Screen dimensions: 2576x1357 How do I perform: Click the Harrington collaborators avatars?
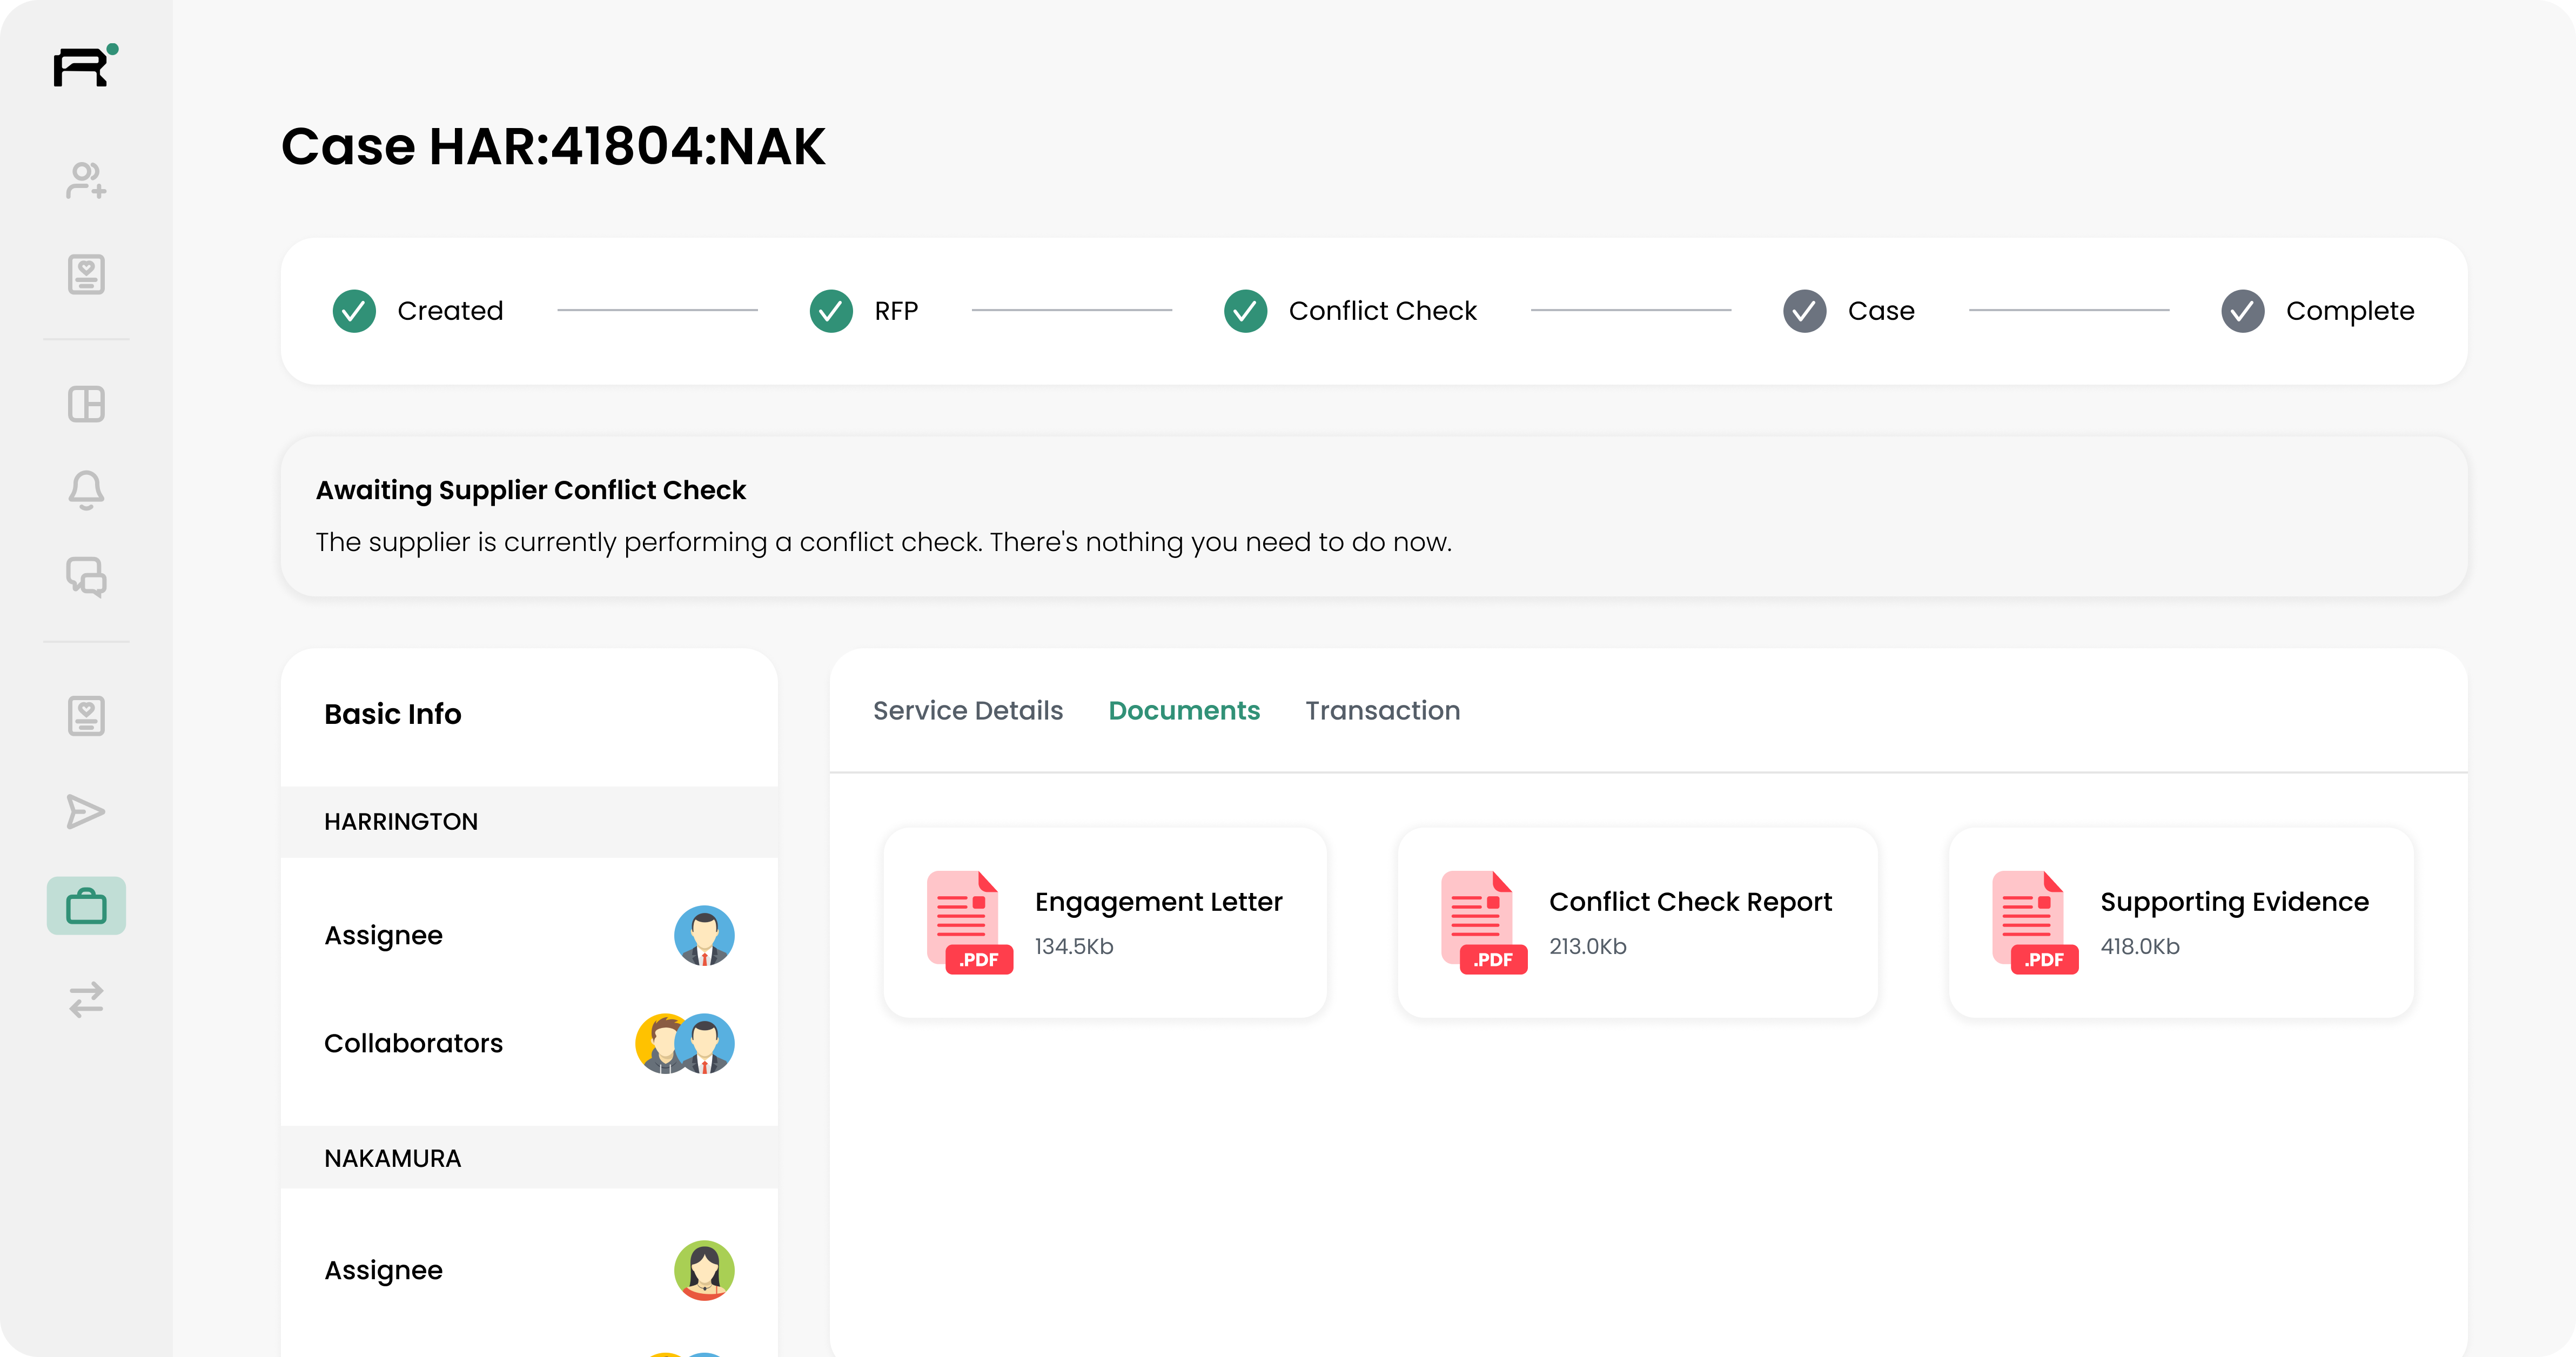685,1044
